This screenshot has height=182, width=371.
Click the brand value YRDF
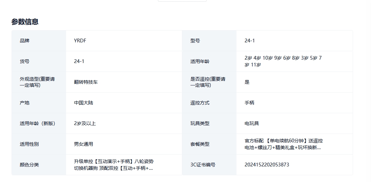click(80, 41)
